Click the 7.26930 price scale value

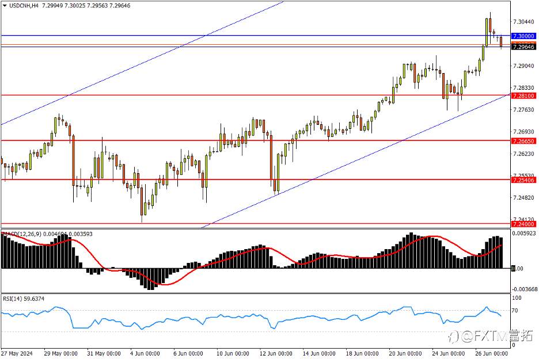523,132
